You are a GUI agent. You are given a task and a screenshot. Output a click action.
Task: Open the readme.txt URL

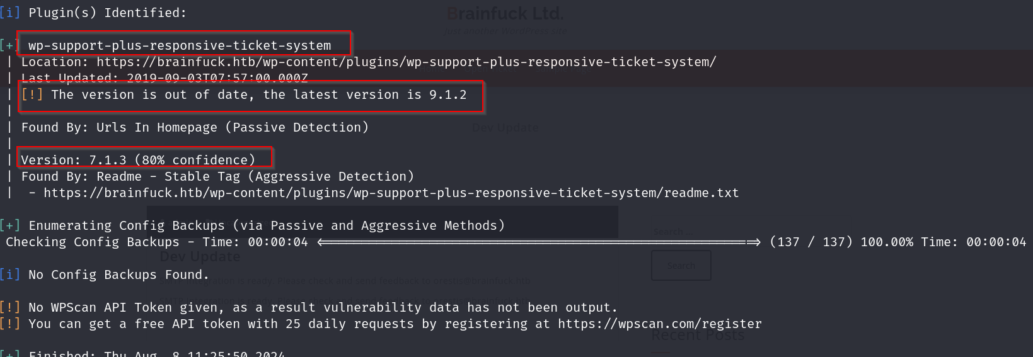[391, 193]
